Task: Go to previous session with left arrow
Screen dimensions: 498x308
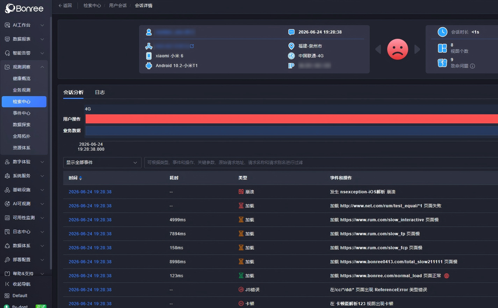Action: [378, 49]
